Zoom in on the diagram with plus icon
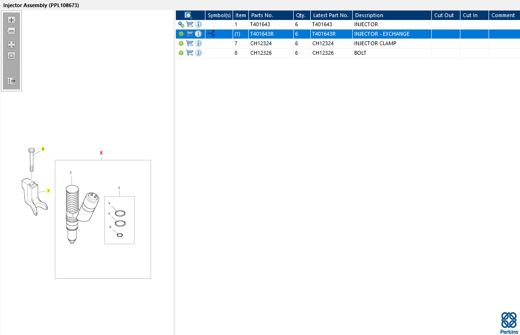520x335 pixels. point(11,20)
